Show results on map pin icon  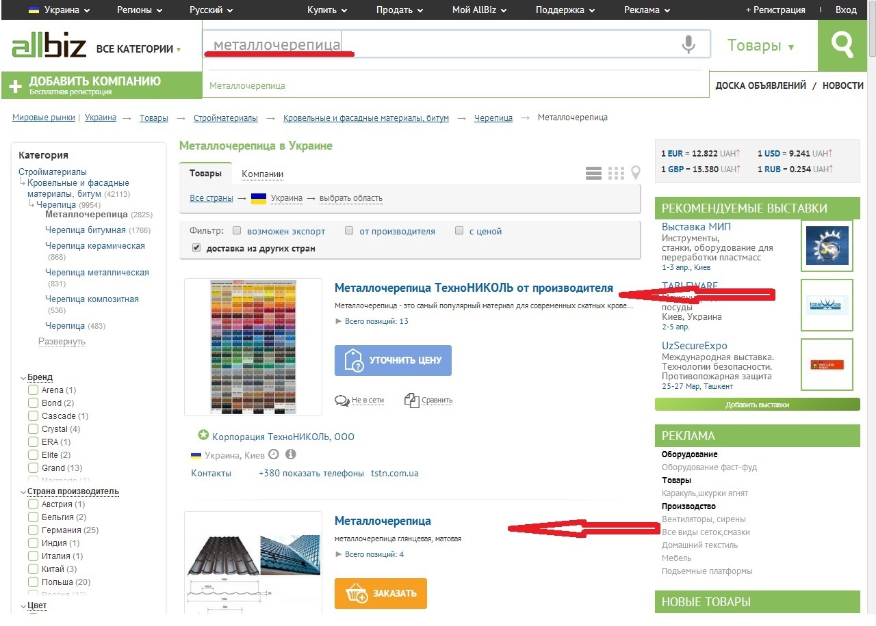[636, 173]
